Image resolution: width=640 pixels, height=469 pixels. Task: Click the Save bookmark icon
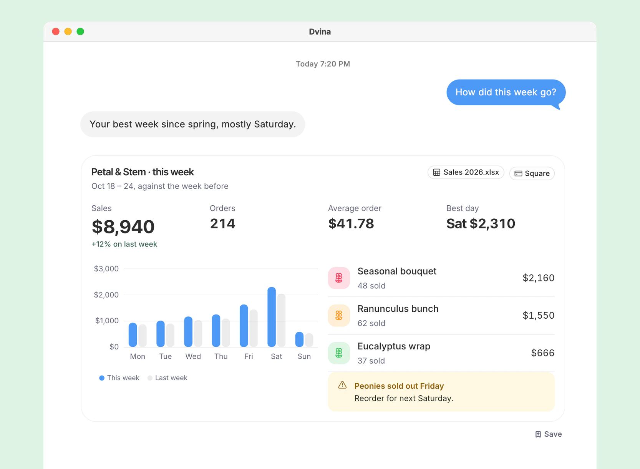coord(538,434)
